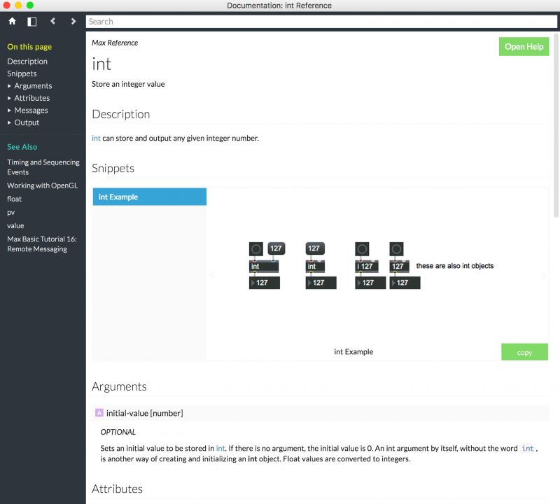Open the value reference link
Viewport: 560px width, 504px height.
tap(15, 225)
